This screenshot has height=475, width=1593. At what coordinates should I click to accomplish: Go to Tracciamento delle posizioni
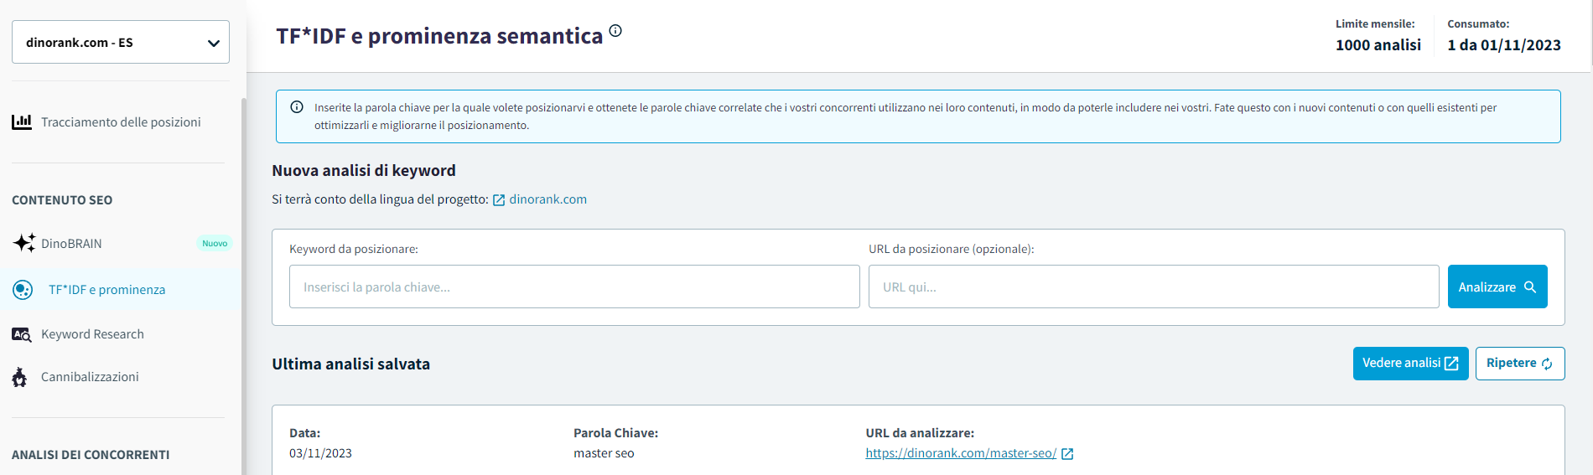point(121,122)
